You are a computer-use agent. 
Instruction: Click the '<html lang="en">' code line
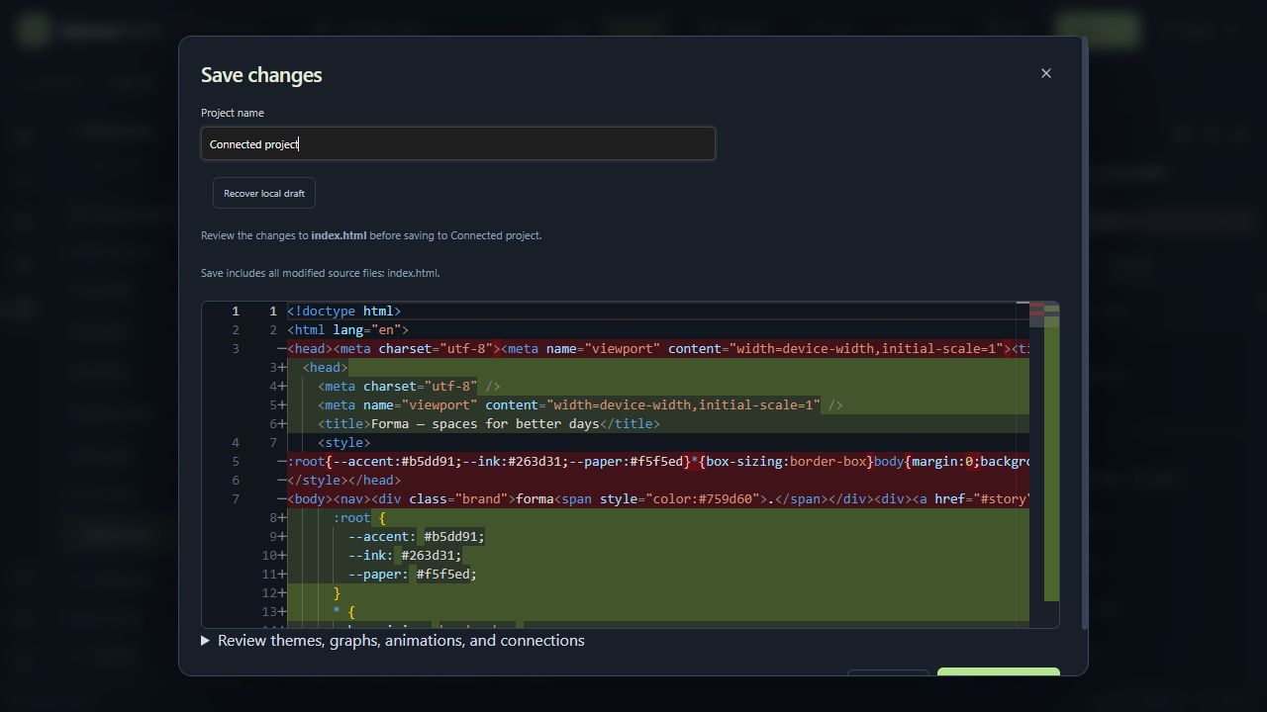658,330
